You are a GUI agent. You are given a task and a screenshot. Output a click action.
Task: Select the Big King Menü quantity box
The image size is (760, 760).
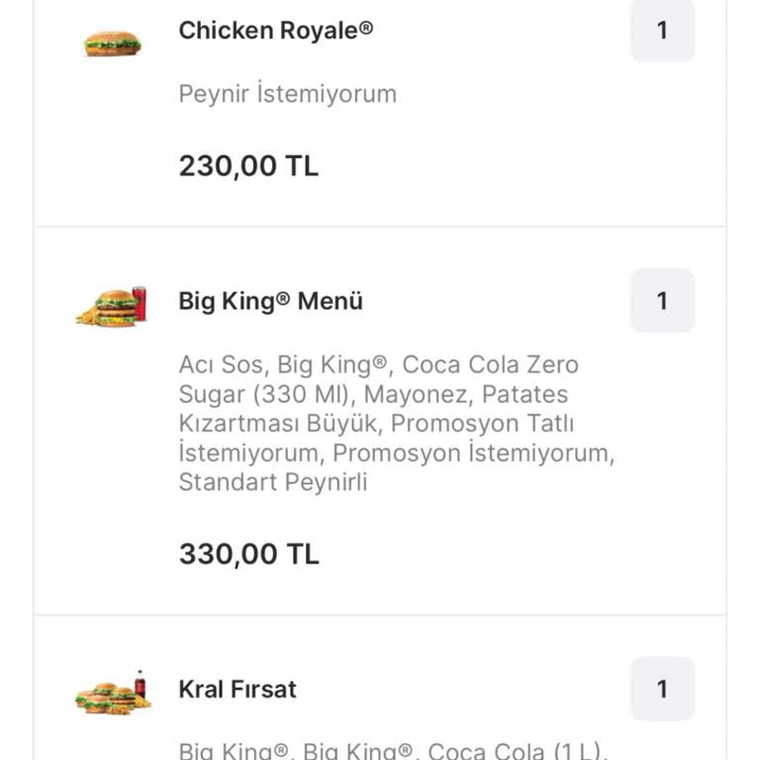[x=662, y=301]
